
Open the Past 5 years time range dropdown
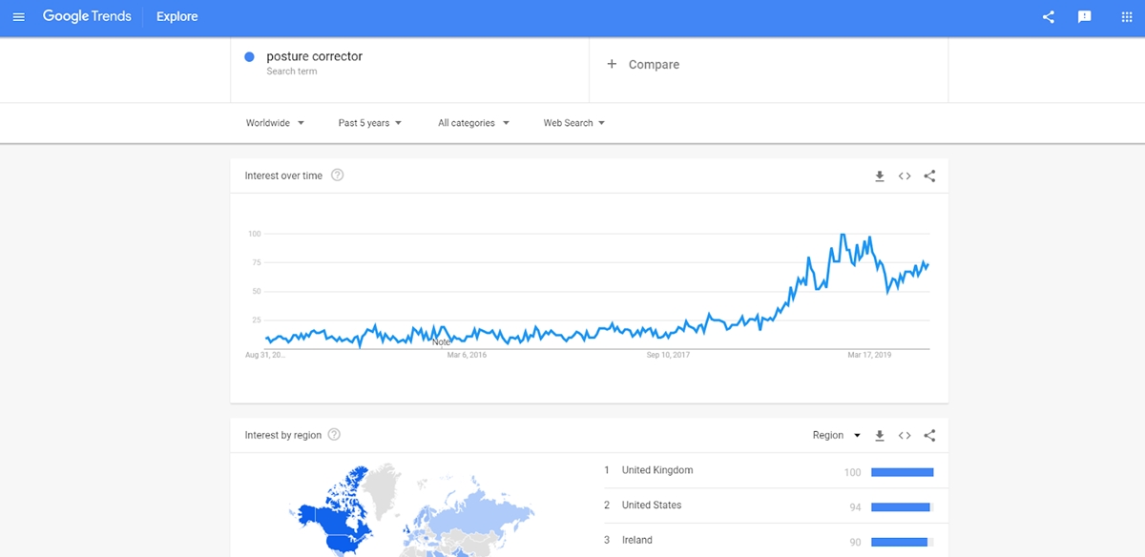click(370, 123)
